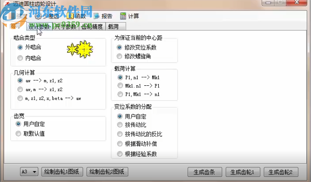Switch to the 载荷 tab
Image resolution: width=311 pixels, height=182 pixels.
(x=116, y=26)
